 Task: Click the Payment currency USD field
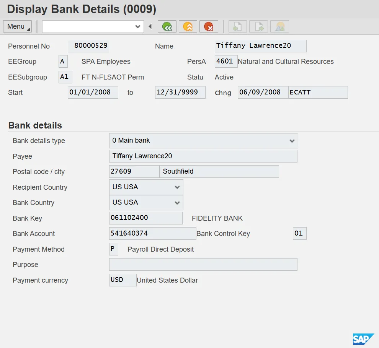point(123,280)
